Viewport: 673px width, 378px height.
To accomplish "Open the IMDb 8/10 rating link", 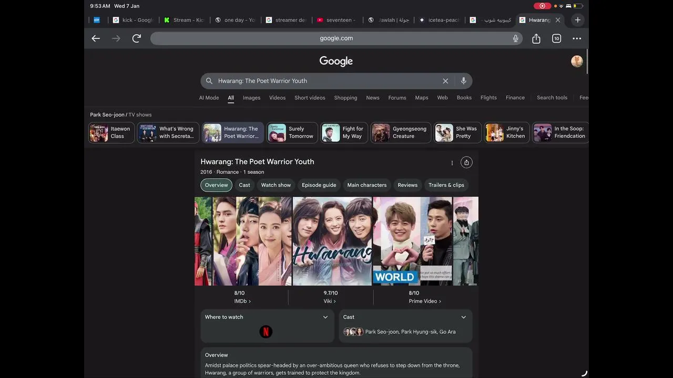I will [242, 297].
